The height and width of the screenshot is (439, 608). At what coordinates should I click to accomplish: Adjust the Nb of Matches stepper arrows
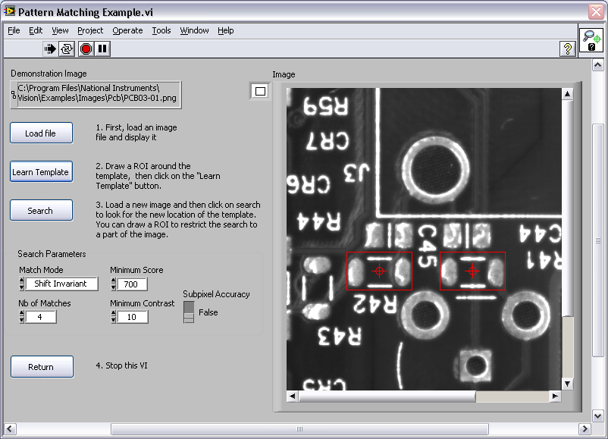coord(23,317)
